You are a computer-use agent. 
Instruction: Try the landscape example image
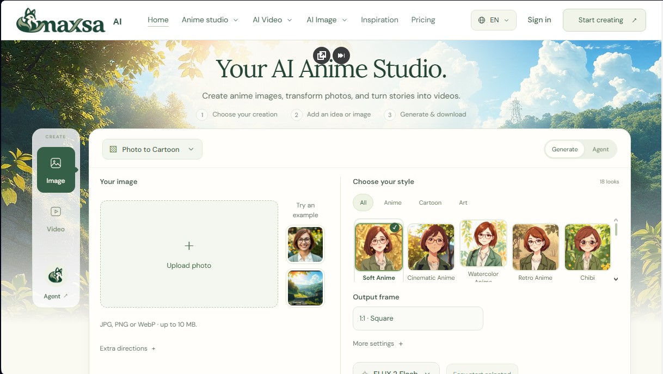[305, 288]
